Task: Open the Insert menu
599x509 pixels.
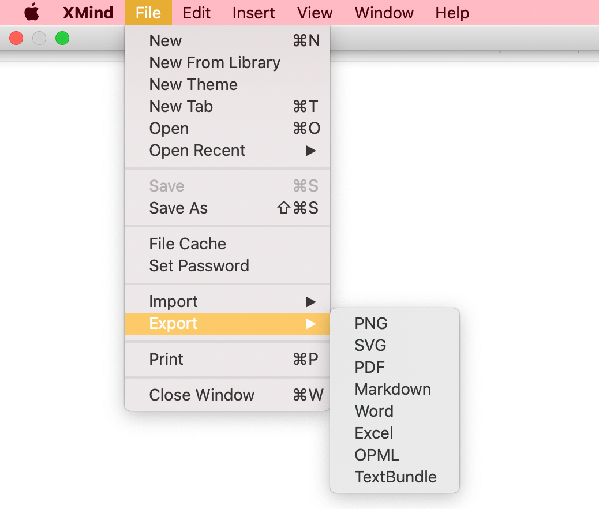Action: 254,13
